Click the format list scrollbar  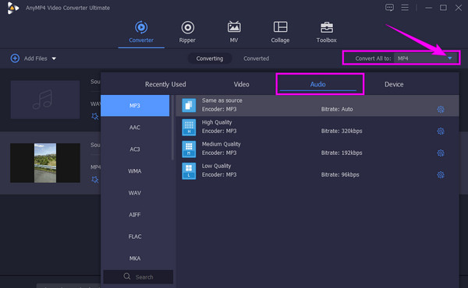172,128
